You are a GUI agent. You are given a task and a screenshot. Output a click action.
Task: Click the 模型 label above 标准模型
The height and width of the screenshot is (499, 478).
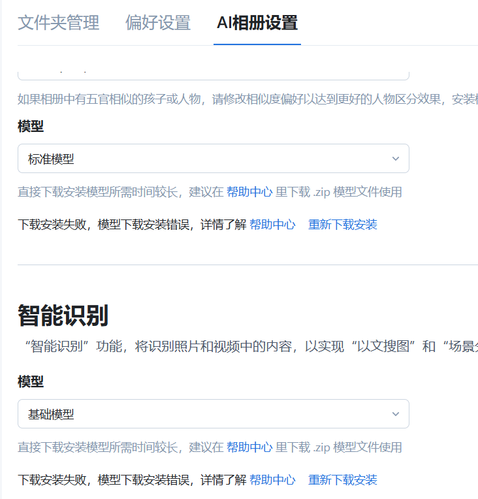point(31,126)
